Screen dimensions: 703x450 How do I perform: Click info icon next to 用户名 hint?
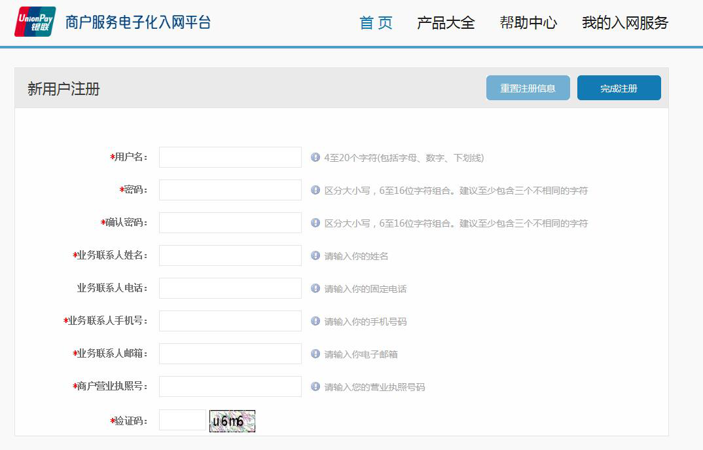tap(315, 157)
